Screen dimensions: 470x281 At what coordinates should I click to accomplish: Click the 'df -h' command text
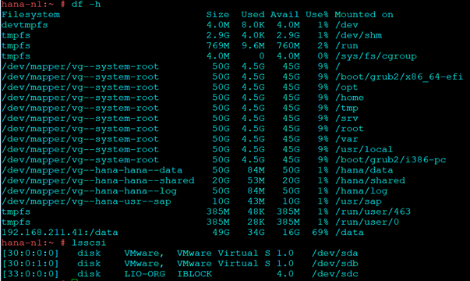tap(86, 4)
